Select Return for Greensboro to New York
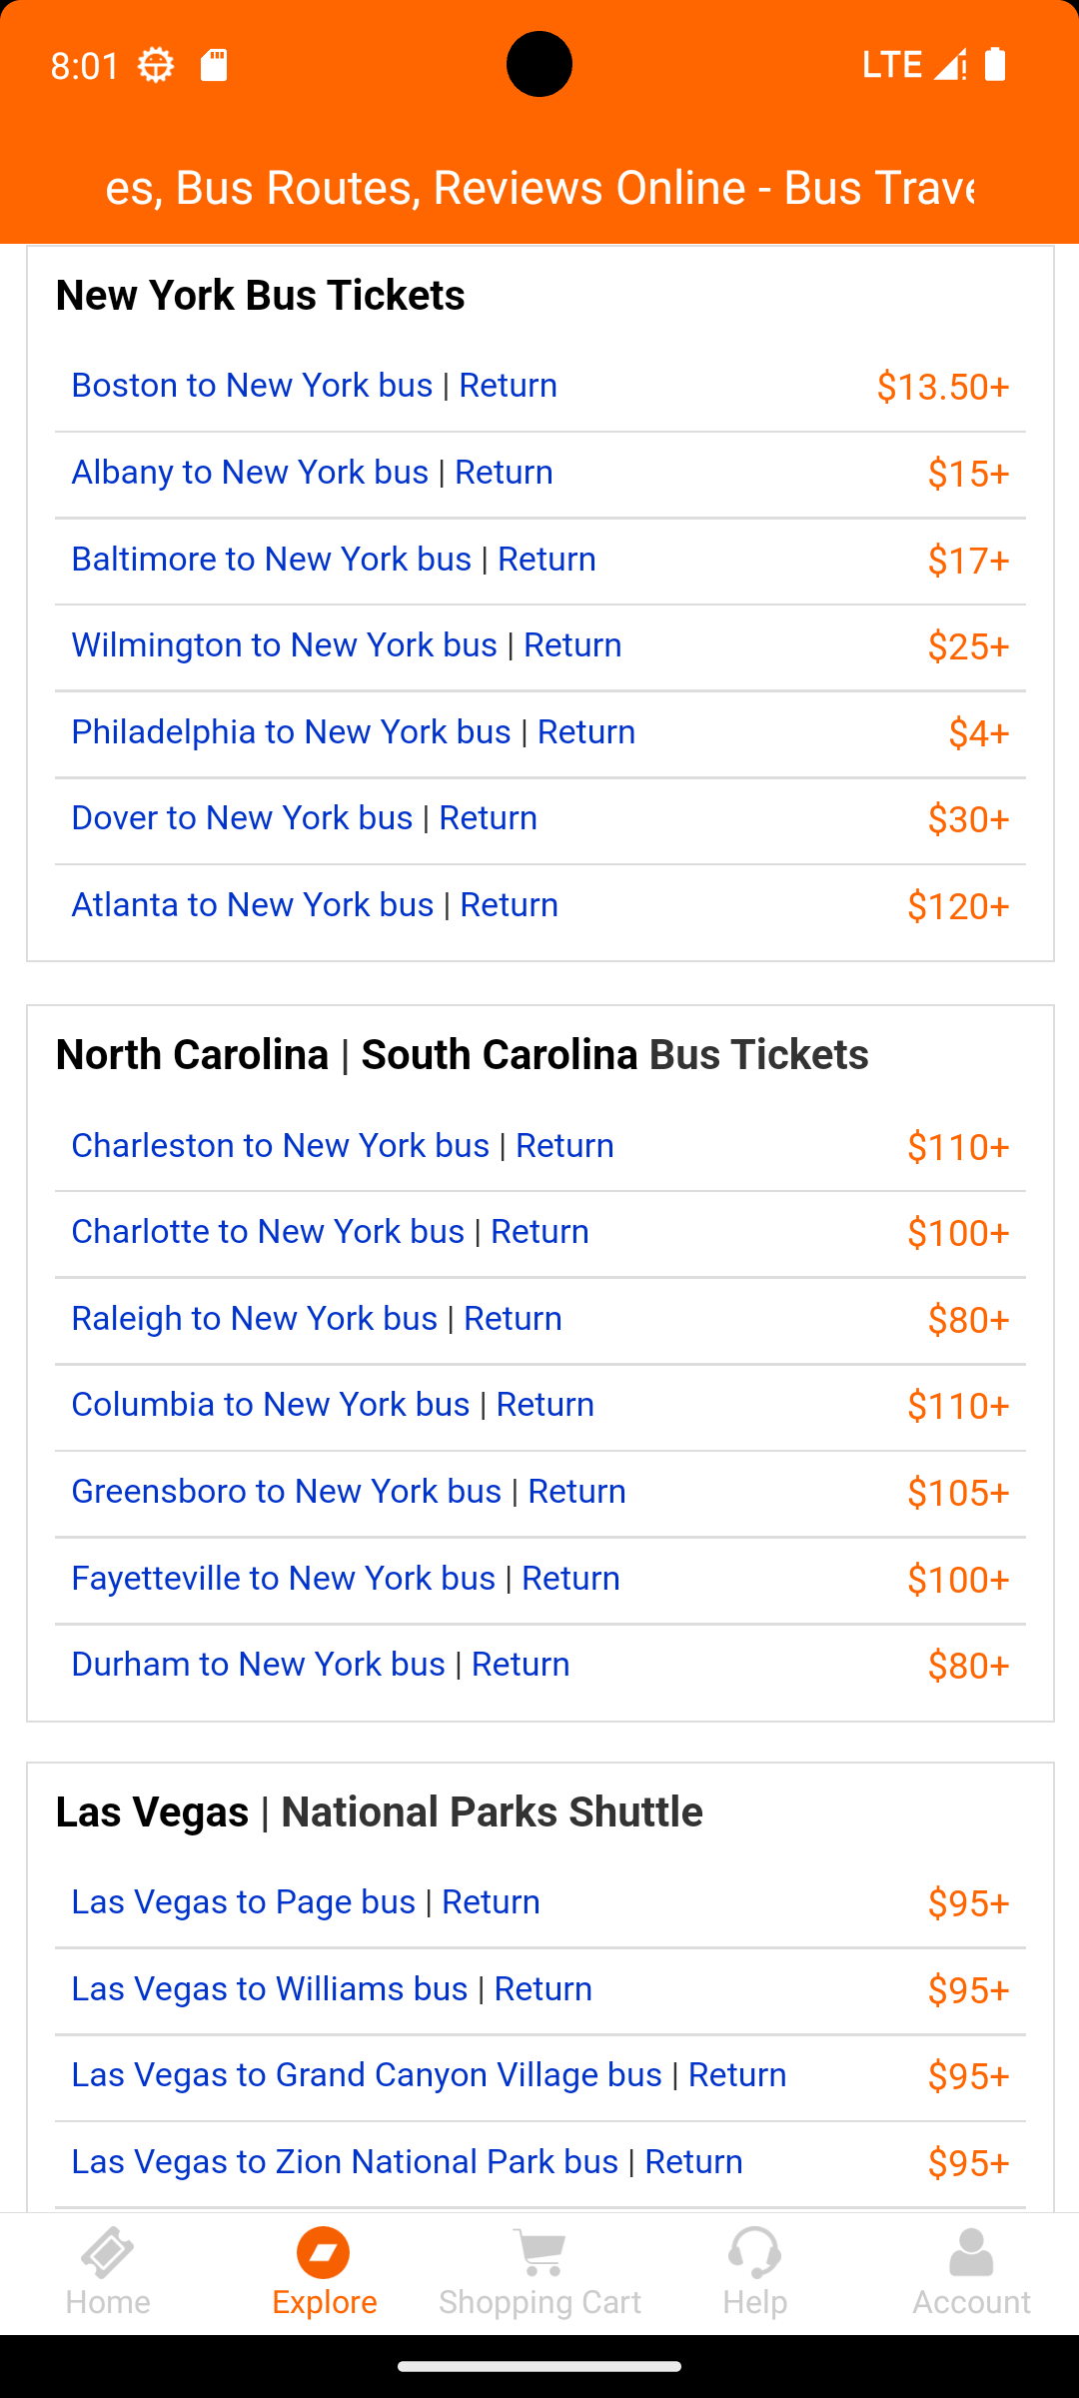This screenshot has height=2398, width=1079. pos(576,1491)
